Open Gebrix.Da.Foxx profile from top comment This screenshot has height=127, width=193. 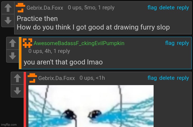pyautogui.click(x=45, y=8)
